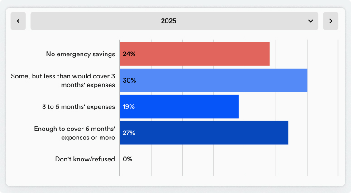Click the 0% value label
Screen dimensions: 351x193
pyautogui.click(x=127, y=159)
